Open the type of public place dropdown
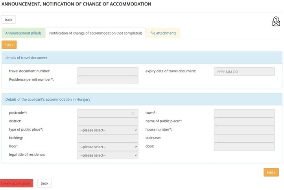This screenshot has width=284, height=190. tap(108, 130)
